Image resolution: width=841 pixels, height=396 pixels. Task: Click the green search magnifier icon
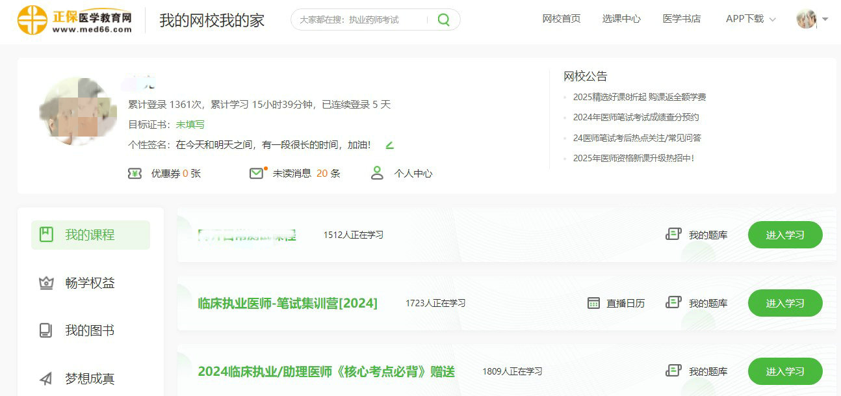(443, 20)
